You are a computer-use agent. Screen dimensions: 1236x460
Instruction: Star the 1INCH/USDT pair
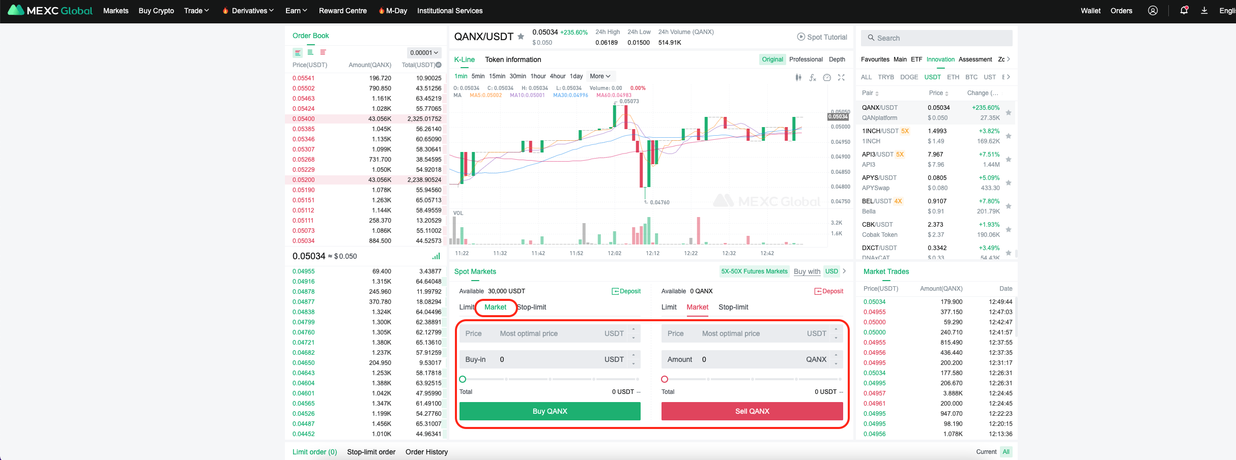tap(1009, 136)
